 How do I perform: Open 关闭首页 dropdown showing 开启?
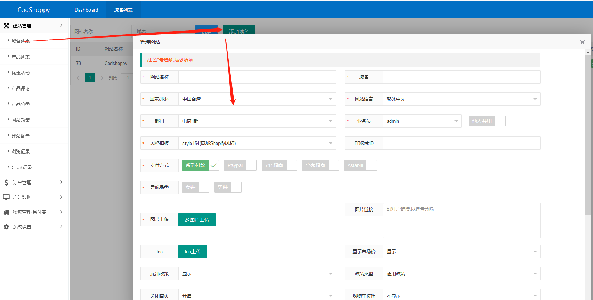257,295
